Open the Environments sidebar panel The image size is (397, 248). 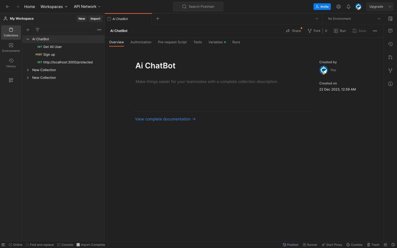11,48
